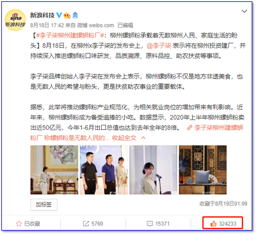Click the crown membership badge icon

pos(67,15)
